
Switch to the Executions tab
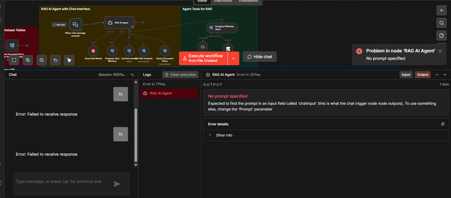[223, 1]
